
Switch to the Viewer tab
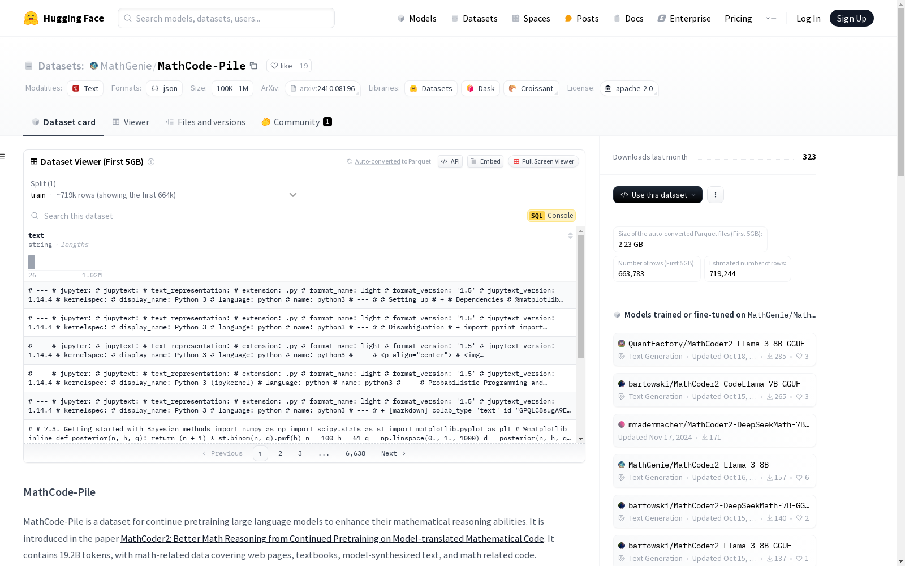pyautogui.click(x=131, y=122)
